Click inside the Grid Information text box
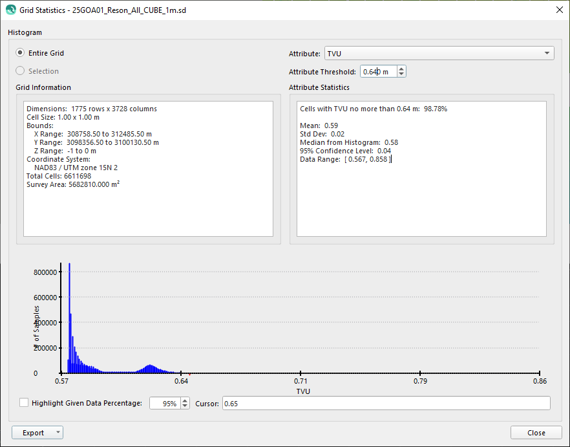 click(x=148, y=168)
